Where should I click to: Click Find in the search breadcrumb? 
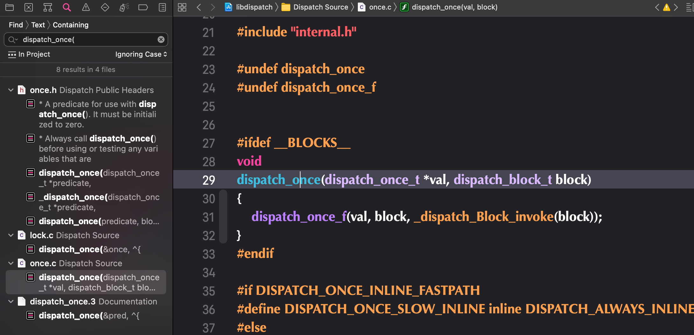(x=16, y=25)
